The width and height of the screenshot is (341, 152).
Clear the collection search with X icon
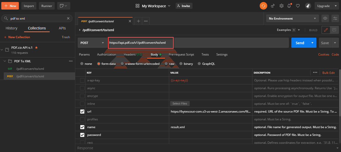68,18
